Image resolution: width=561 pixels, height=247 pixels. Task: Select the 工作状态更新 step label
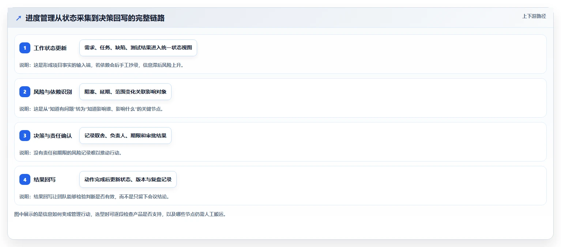point(50,48)
